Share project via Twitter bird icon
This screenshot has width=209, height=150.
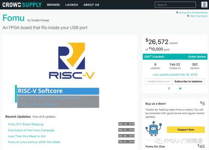[x=180, y=89]
